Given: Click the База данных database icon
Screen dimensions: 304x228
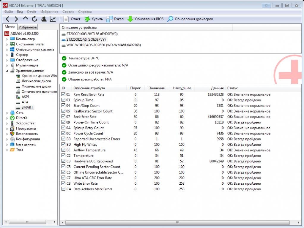Looking at the screenshot, I should point(12,144).
